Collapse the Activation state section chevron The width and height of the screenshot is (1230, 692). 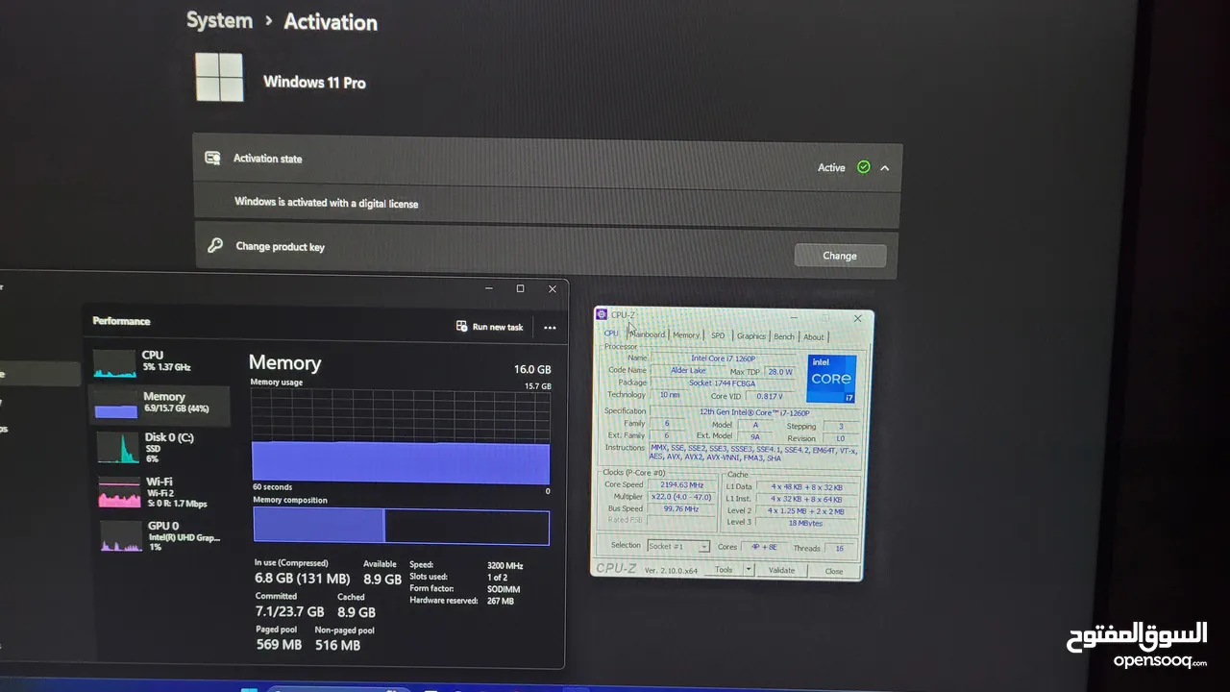(x=884, y=167)
